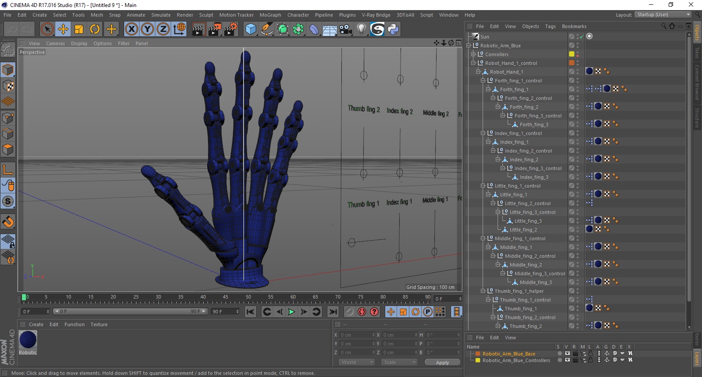Open the Character menu
The height and width of the screenshot is (377, 702).
[298, 15]
